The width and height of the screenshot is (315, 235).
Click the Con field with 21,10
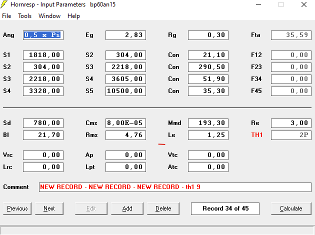[208, 55]
